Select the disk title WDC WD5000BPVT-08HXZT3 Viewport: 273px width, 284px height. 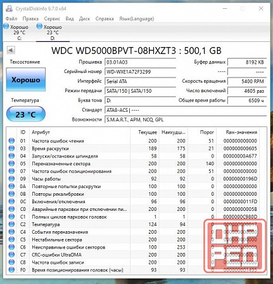point(113,51)
